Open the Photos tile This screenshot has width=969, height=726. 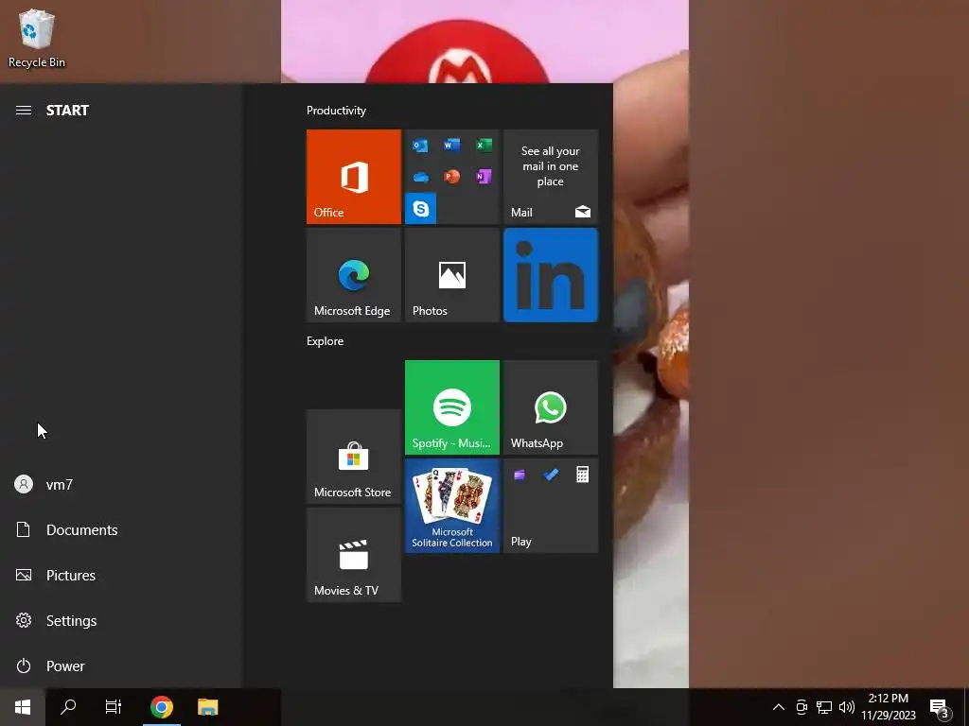pyautogui.click(x=452, y=275)
